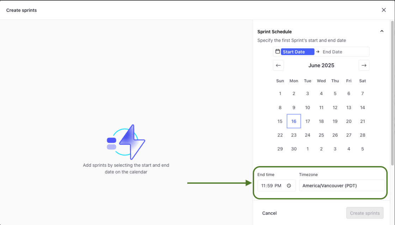This screenshot has height=225, width=395.
Task: Click the June 2025 month header
Action: (x=321, y=65)
